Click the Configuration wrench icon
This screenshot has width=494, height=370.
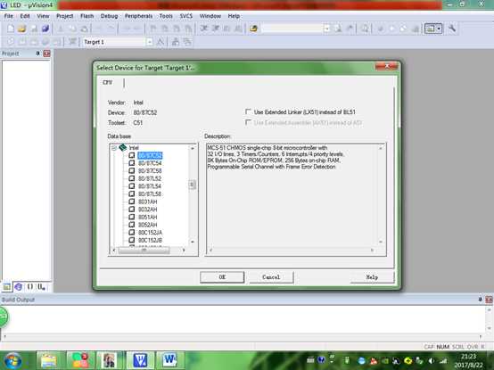click(452, 29)
